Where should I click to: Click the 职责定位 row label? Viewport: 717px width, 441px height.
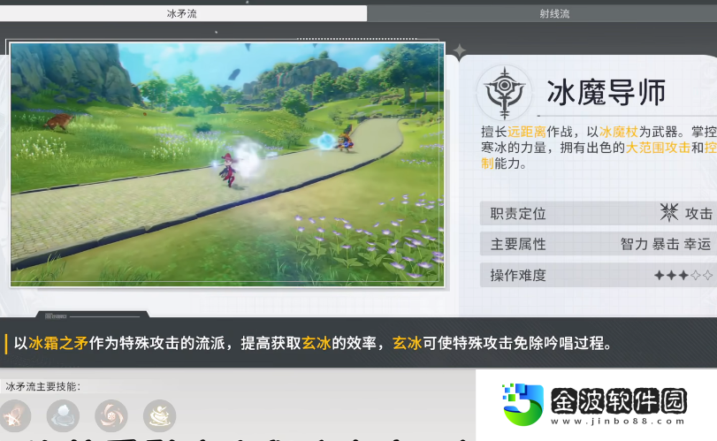click(x=518, y=213)
